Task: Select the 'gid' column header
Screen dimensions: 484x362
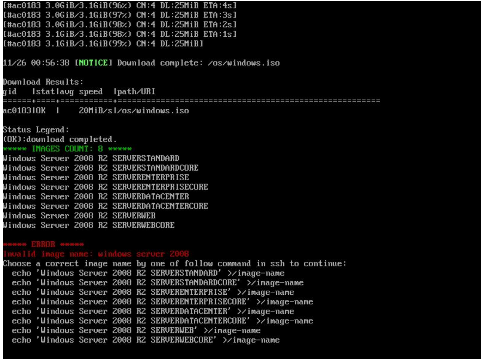Action: pos(9,92)
